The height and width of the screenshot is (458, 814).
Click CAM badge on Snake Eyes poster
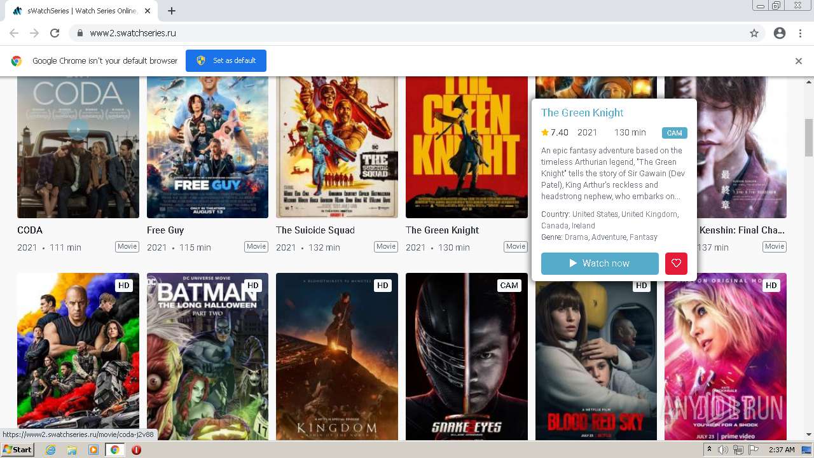pos(509,286)
